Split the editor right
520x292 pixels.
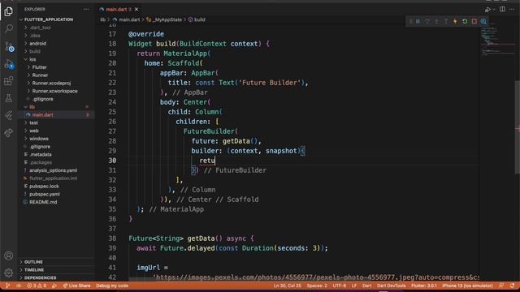pos(502,9)
